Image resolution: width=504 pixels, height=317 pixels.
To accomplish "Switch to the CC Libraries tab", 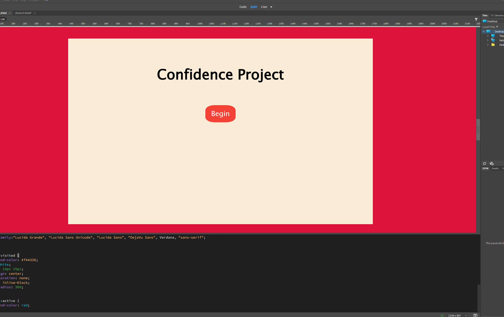I will (x=497, y=15).
